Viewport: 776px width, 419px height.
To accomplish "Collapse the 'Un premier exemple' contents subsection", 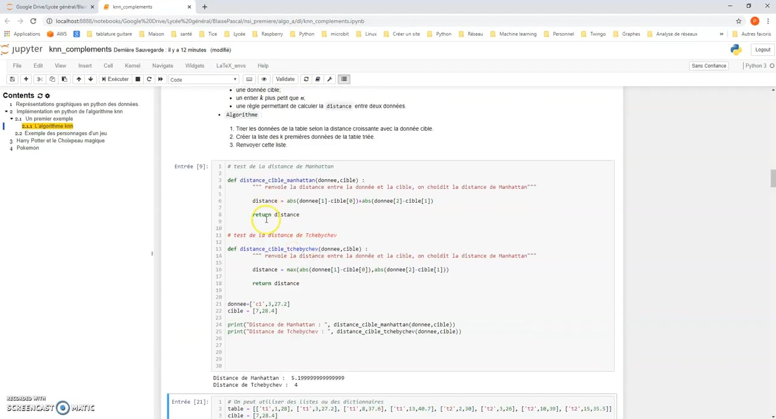I will click(12, 119).
